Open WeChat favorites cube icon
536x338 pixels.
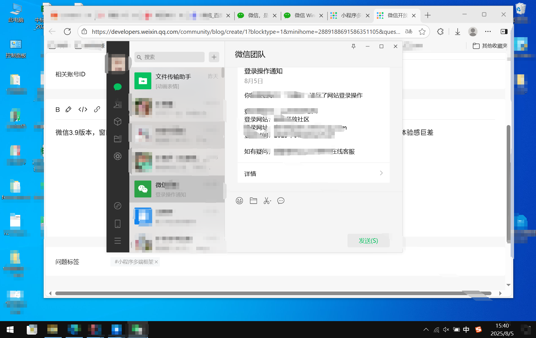click(118, 121)
